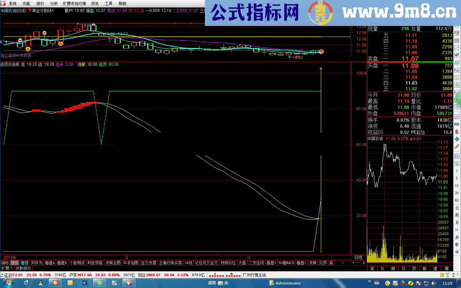Select the 多 multi-period option in sidebar
This screenshot has width=461, height=288.
(x=457, y=237)
